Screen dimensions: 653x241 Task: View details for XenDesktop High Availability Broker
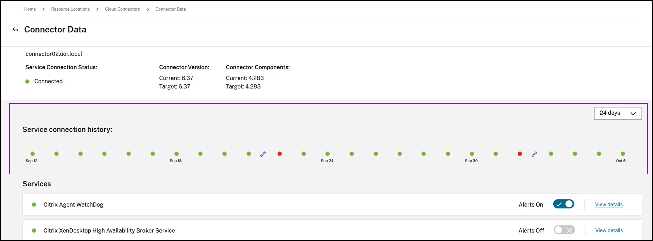coord(609,230)
